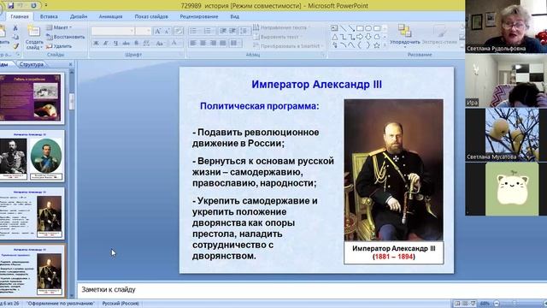Toggle text shadow formatting
The image size is (547, 308).
137,44
